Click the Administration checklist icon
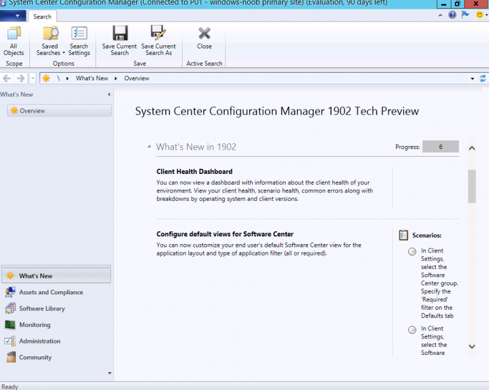Screen dimensions: 489x390 click(10, 341)
